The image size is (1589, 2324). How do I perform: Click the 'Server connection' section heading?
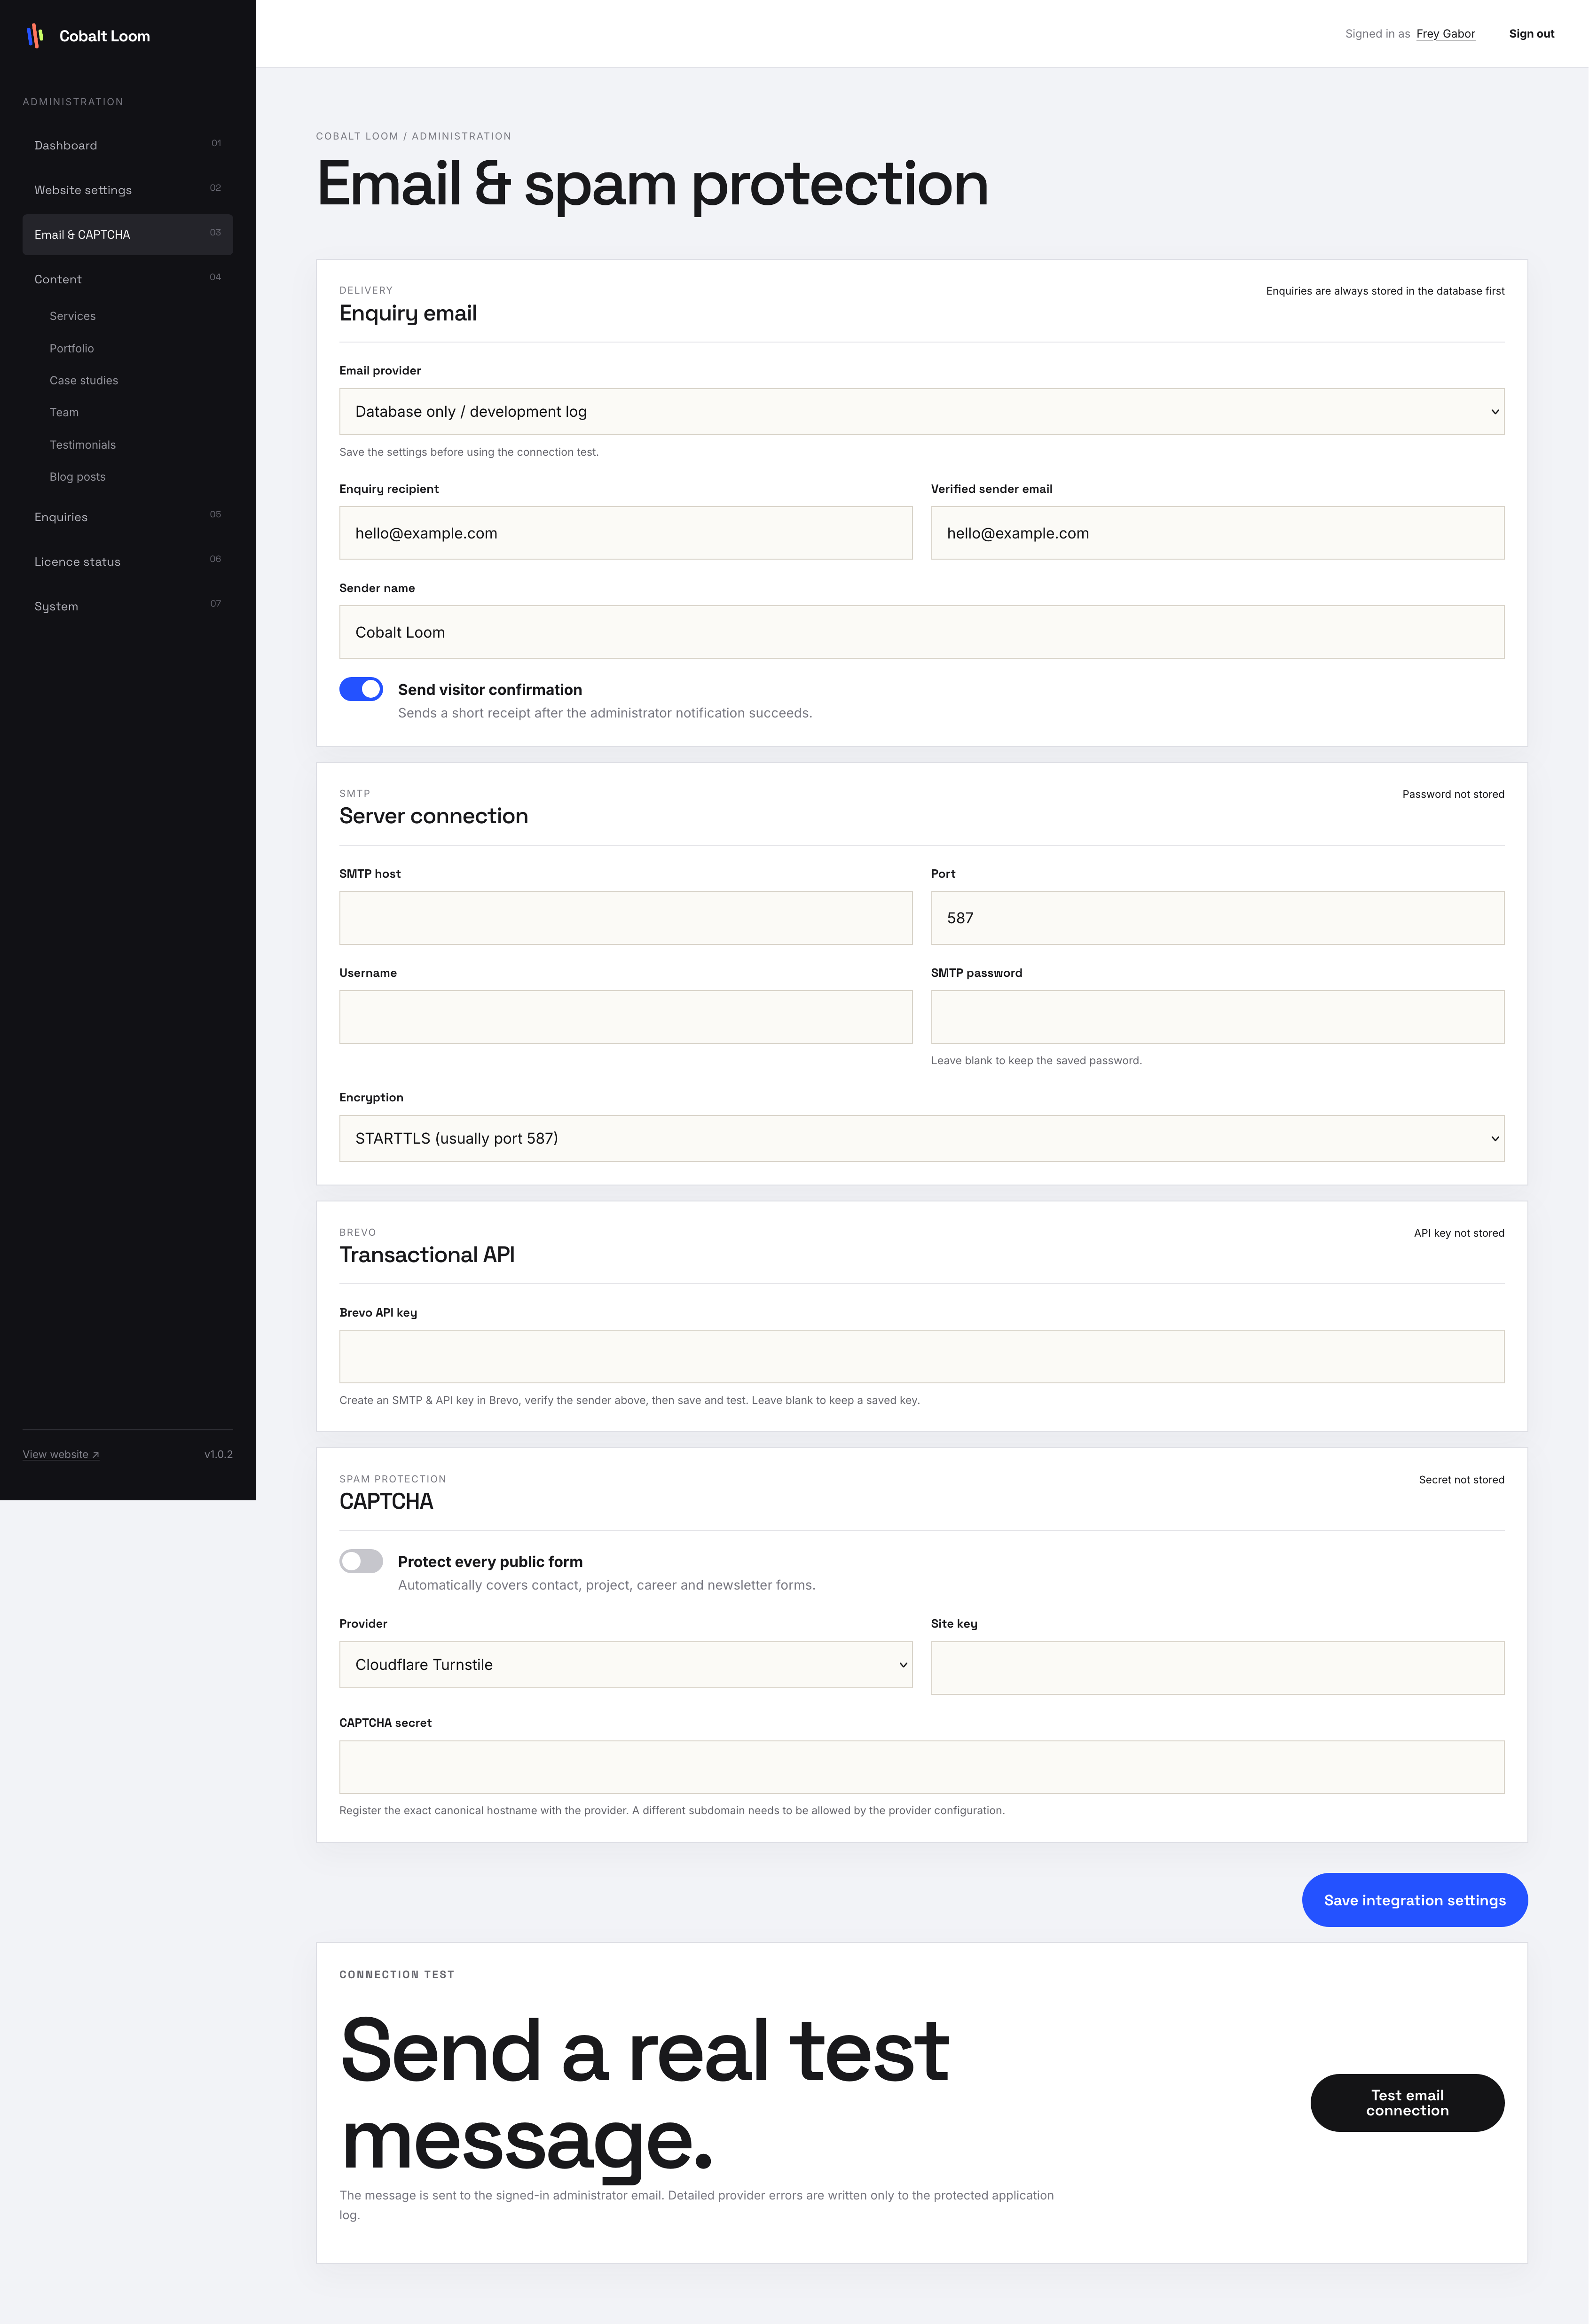[433, 816]
